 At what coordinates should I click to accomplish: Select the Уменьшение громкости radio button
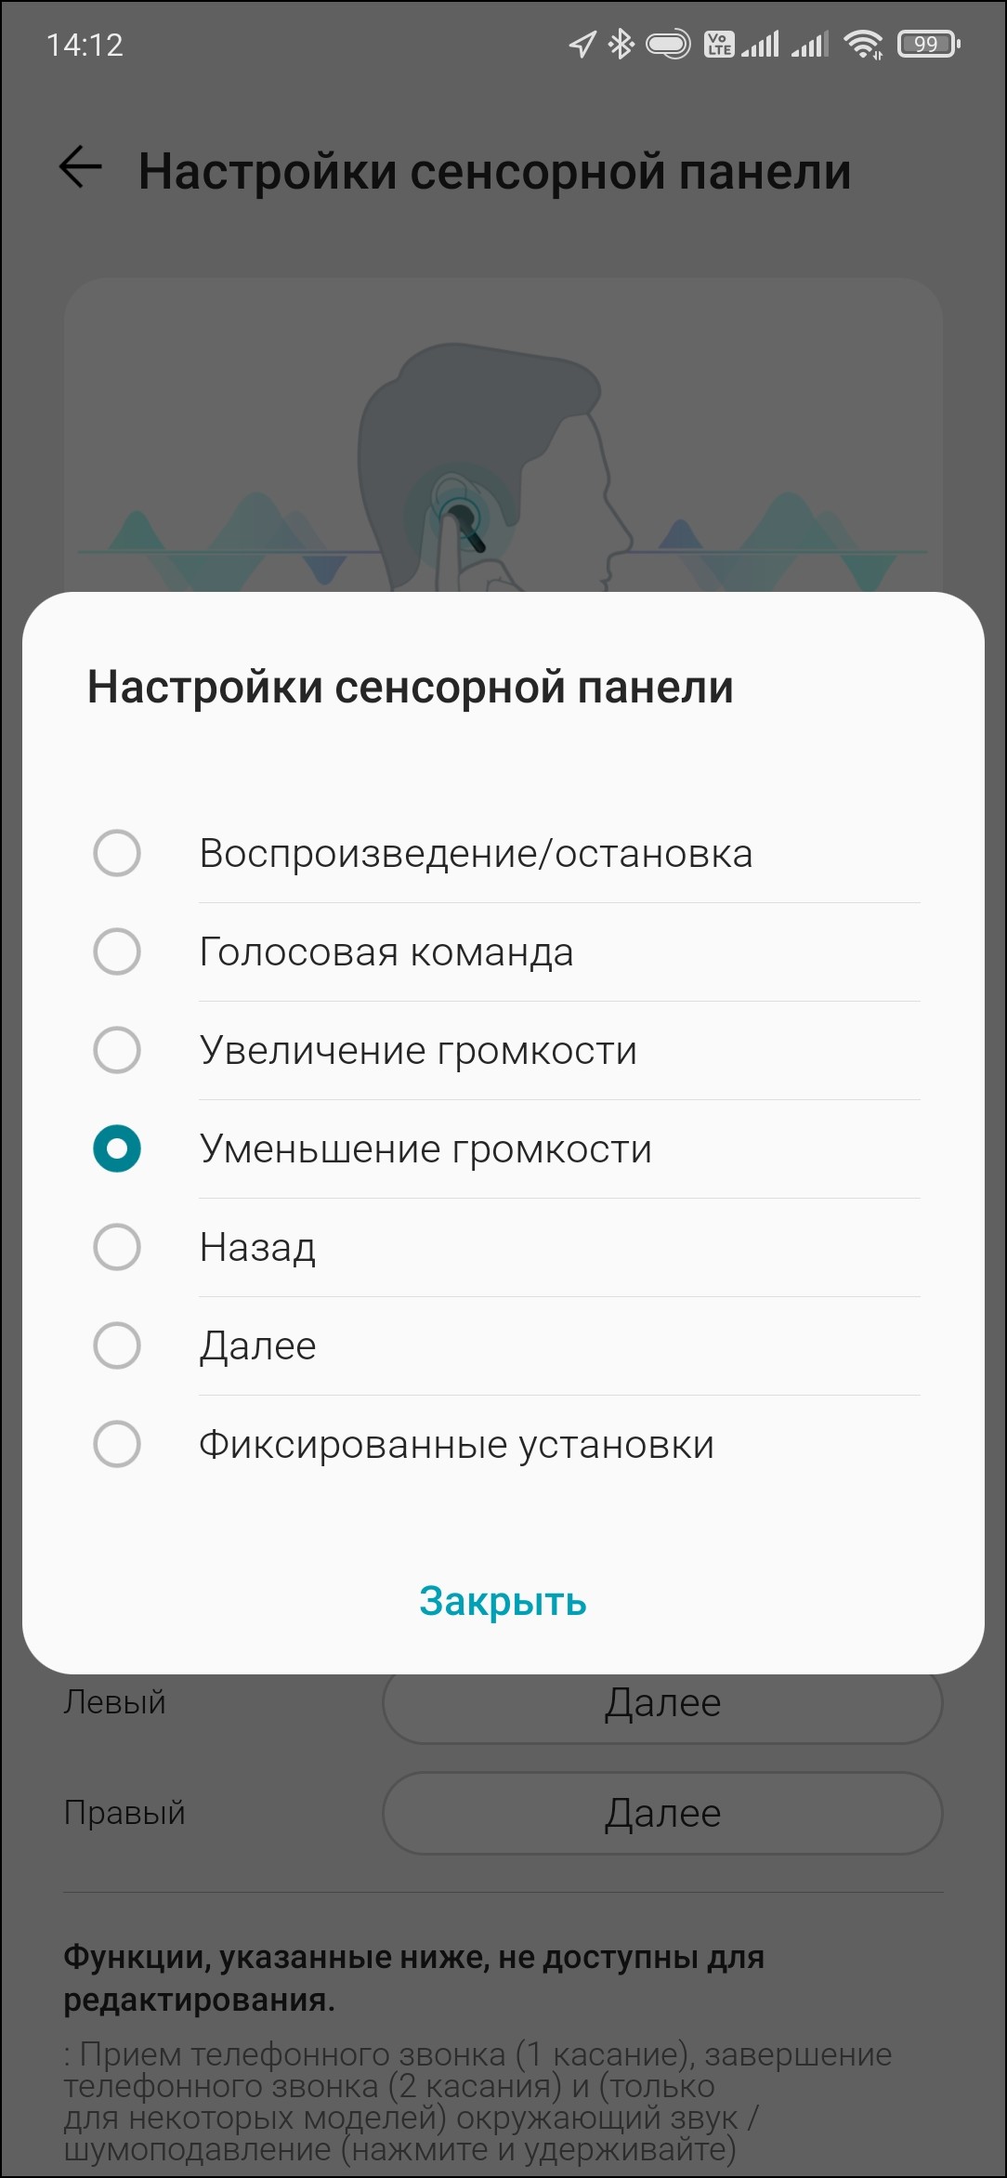click(117, 1148)
